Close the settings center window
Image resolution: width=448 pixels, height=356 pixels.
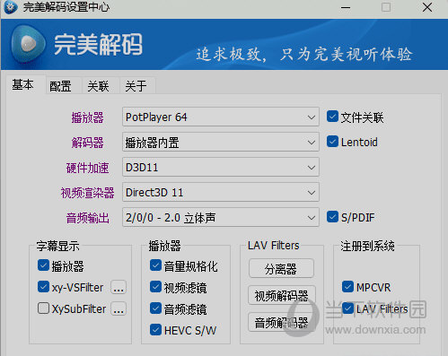tap(427, 7)
